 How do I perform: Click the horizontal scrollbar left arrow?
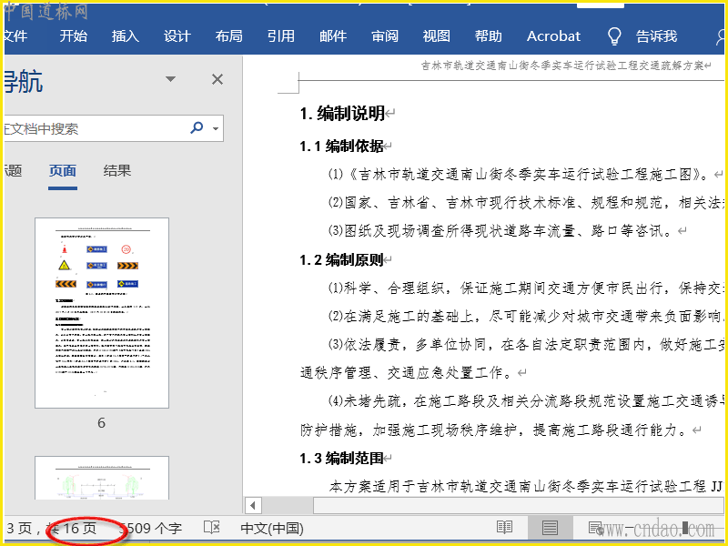(x=253, y=505)
